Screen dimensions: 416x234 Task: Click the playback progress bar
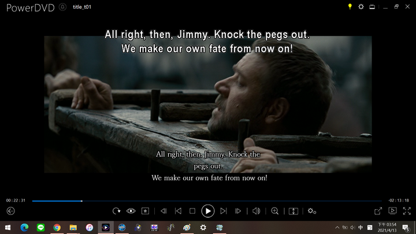pyautogui.click(x=207, y=201)
